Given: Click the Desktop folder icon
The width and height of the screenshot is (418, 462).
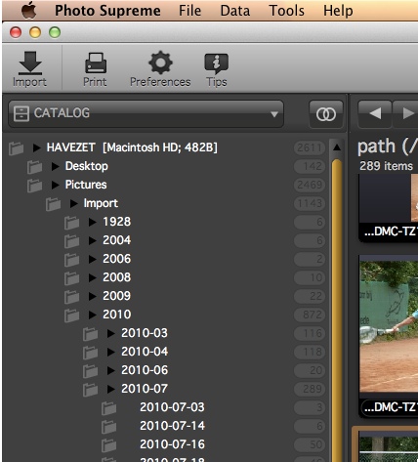Looking at the screenshot, I should click(35, 166).
